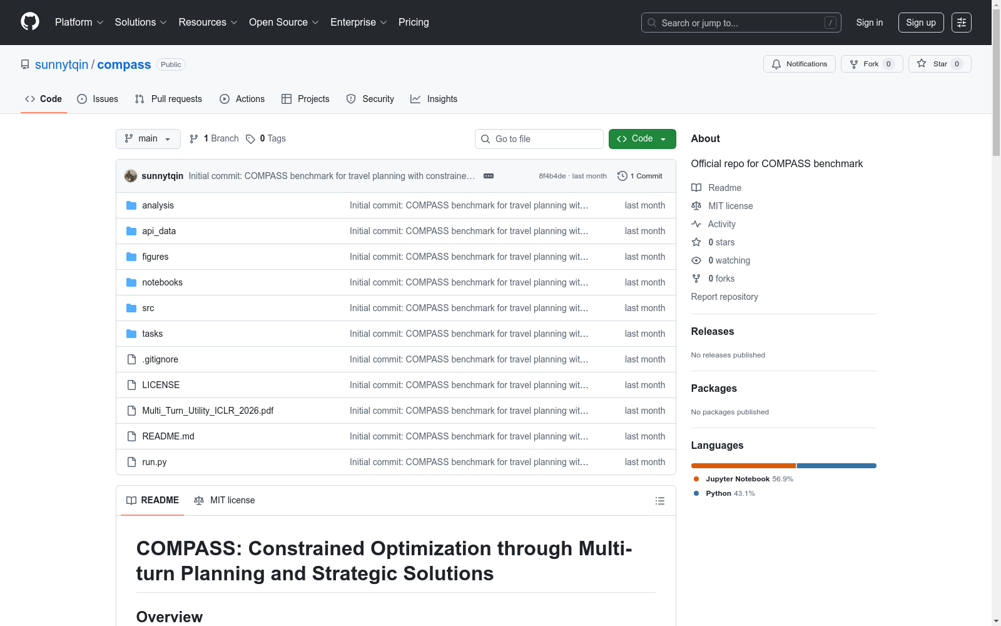1001x626 pixels.
Task: Switch to the Issues tab
Action: [98, 99]
